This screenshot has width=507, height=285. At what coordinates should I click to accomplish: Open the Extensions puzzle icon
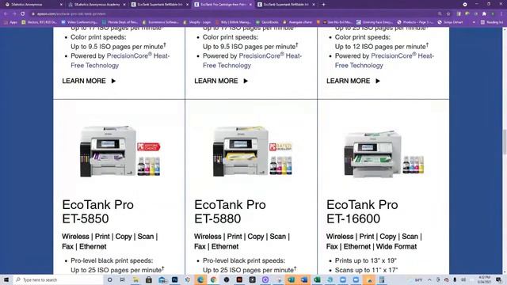(x=484, y=14)
